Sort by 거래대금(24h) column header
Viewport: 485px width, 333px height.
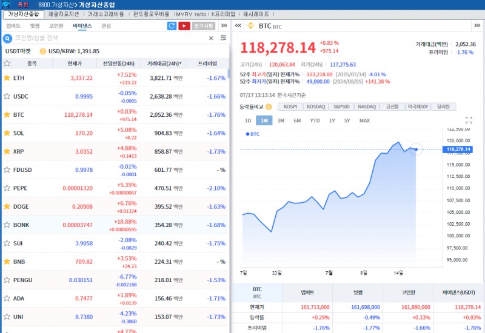tap(164, 64)
